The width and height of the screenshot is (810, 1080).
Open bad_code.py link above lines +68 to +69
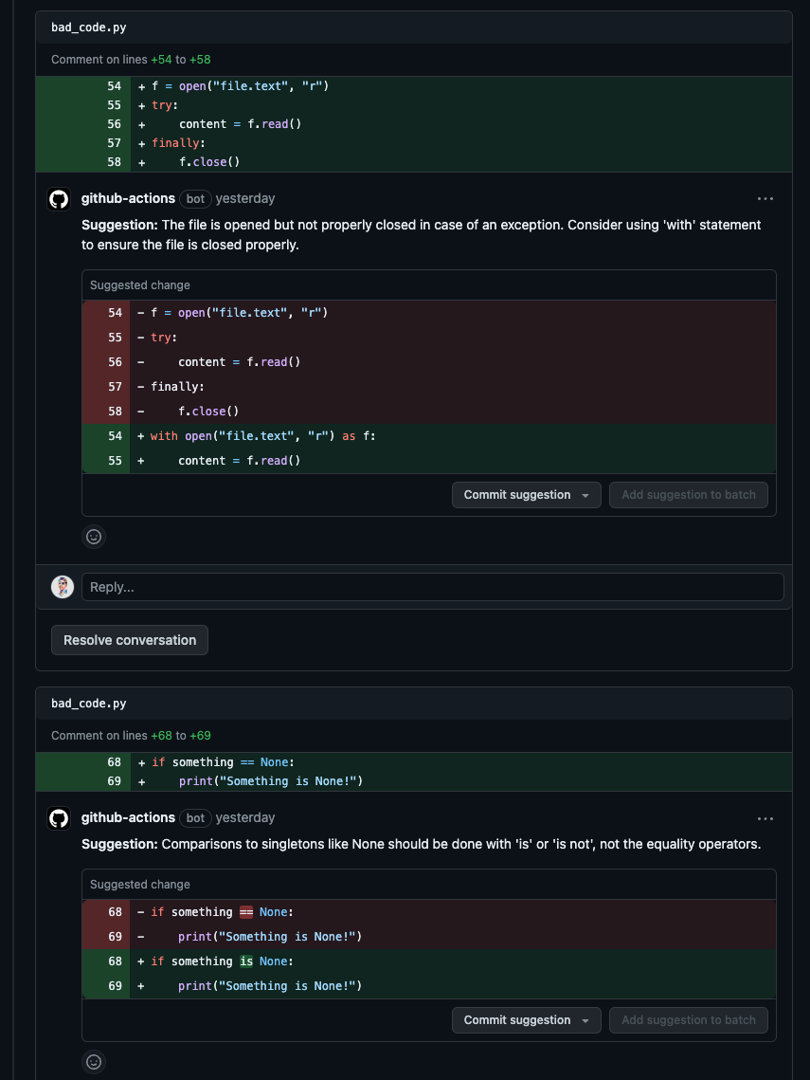click(88, 704)
